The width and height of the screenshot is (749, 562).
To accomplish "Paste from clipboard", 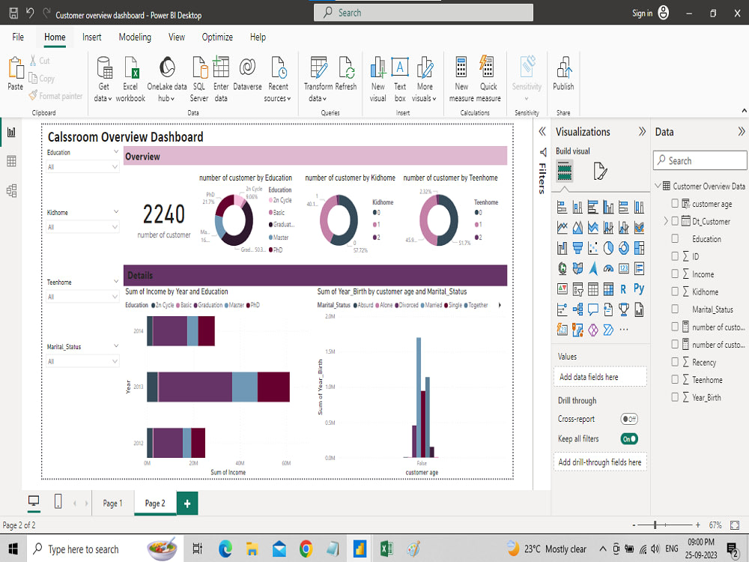I will point(15,73).
